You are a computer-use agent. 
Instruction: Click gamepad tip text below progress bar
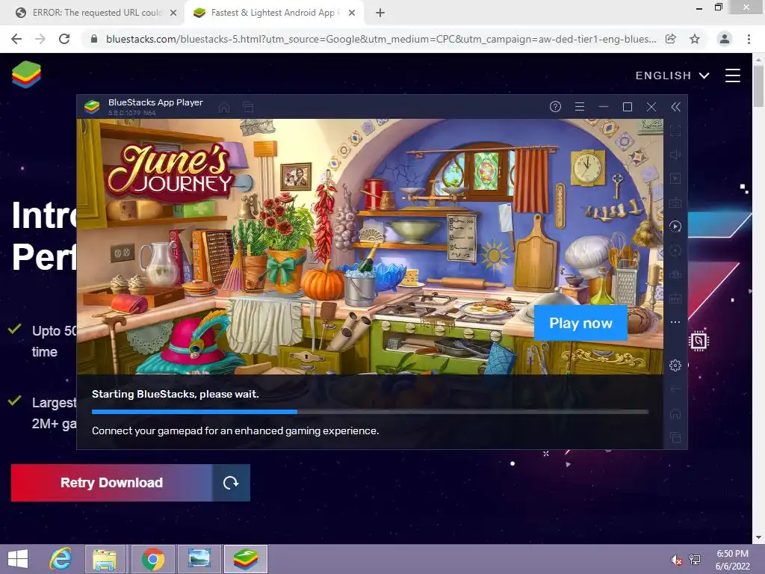(x=235, y=431)
